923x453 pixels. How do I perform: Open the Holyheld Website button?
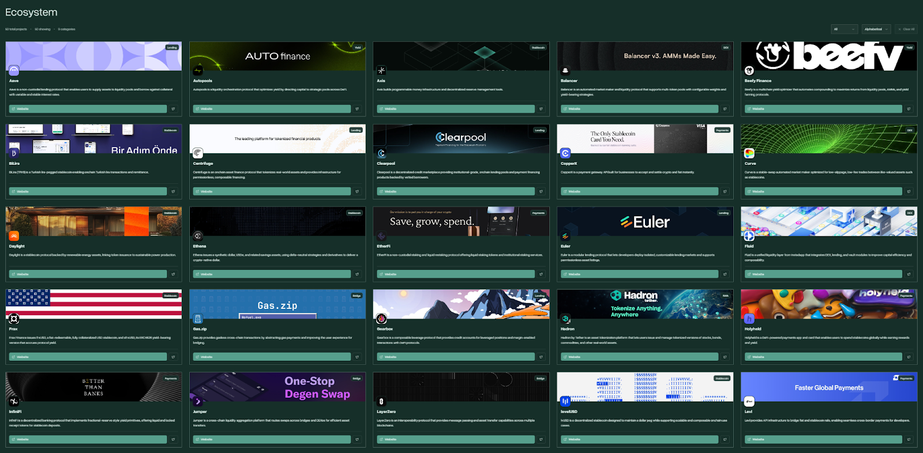(823, 357)
